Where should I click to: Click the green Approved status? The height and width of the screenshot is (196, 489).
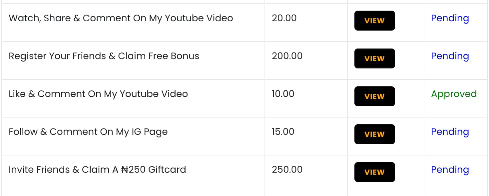[x=454, y=94]
